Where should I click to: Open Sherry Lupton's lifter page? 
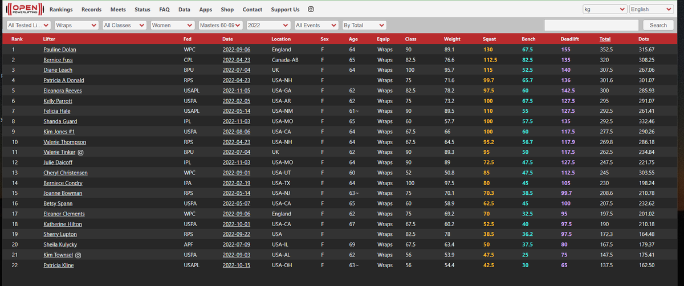pyautogui.click(x=59, y=234)
